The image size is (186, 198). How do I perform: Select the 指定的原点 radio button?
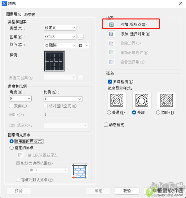11,148
